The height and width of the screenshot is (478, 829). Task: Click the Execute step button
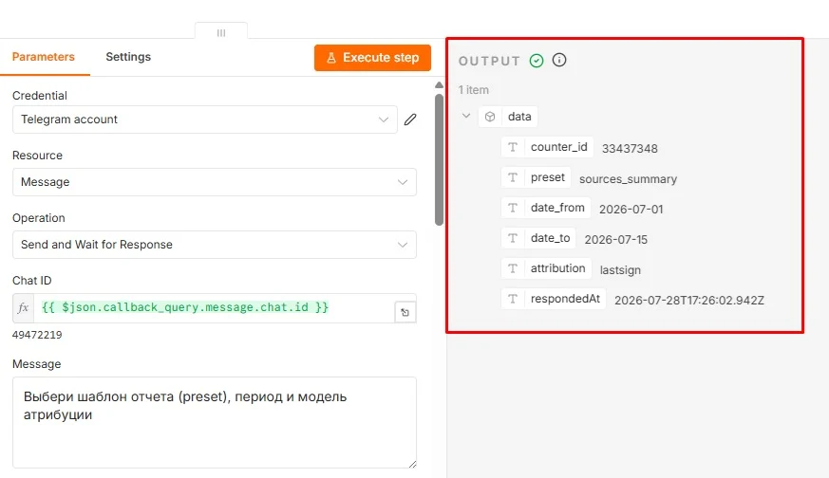click(372, 58)
